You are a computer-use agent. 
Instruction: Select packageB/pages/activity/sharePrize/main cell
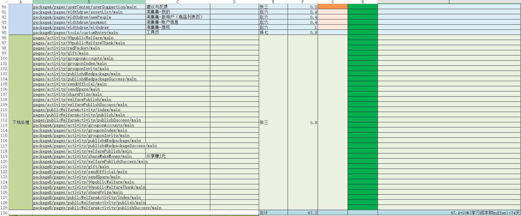(89, 192)
